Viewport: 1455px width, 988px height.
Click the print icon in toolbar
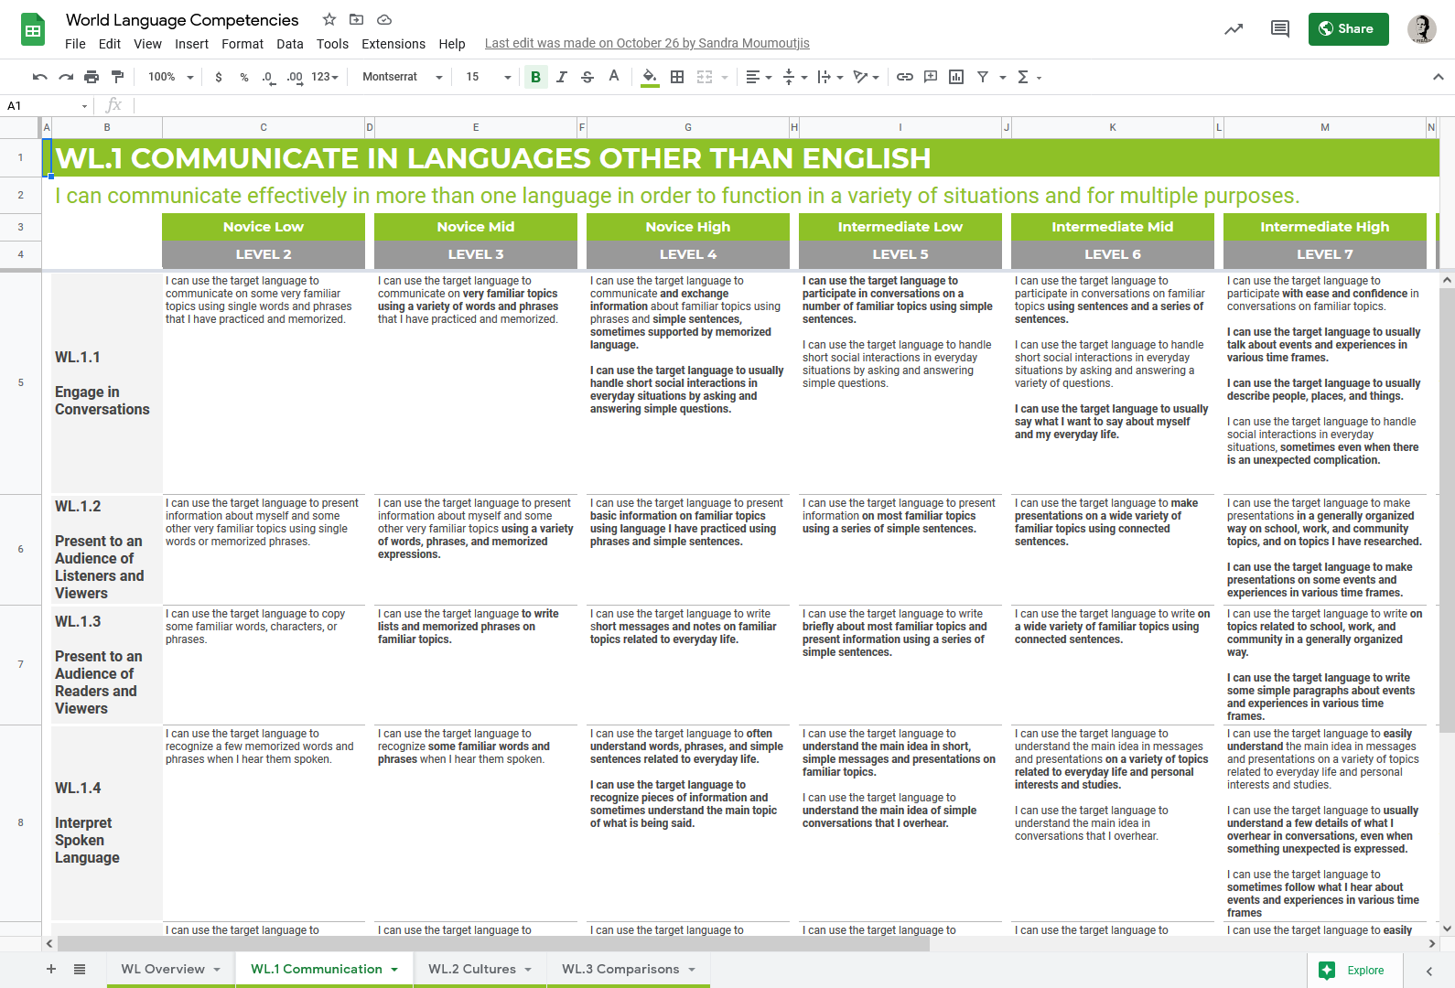click(x=92, y=77)
